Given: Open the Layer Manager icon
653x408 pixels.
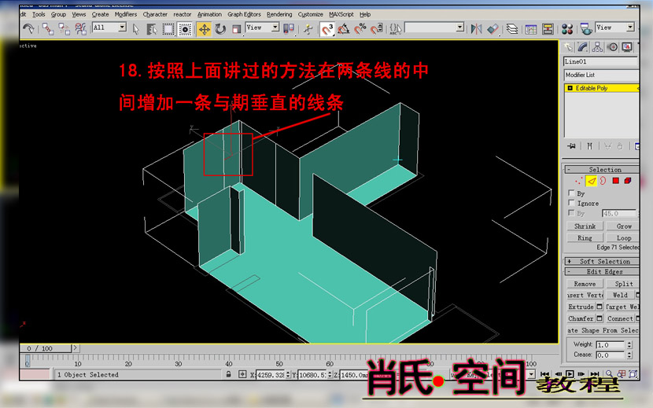Looking at the screenshot, I should [x=512, y=29].
